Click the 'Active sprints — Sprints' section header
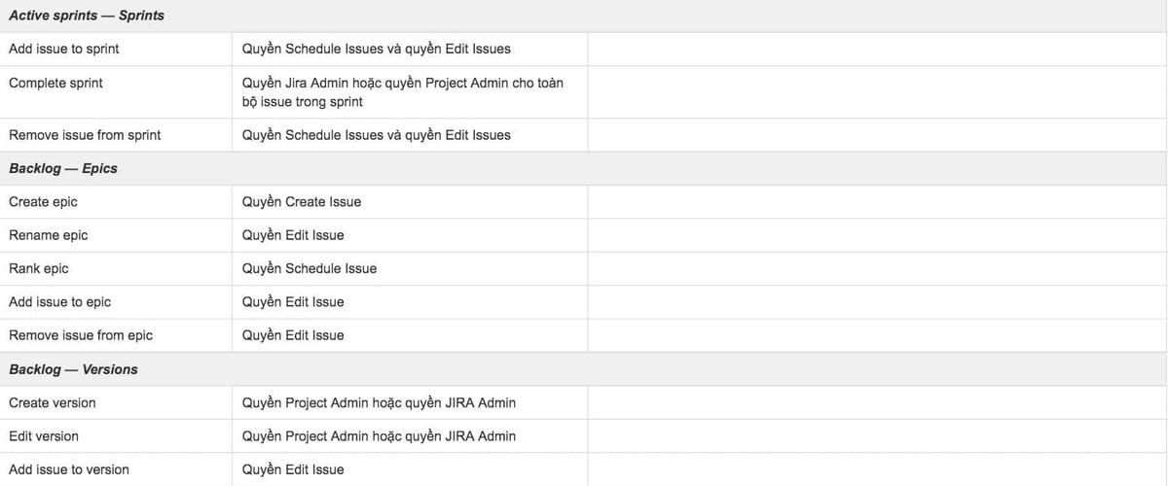 (87, 16)
